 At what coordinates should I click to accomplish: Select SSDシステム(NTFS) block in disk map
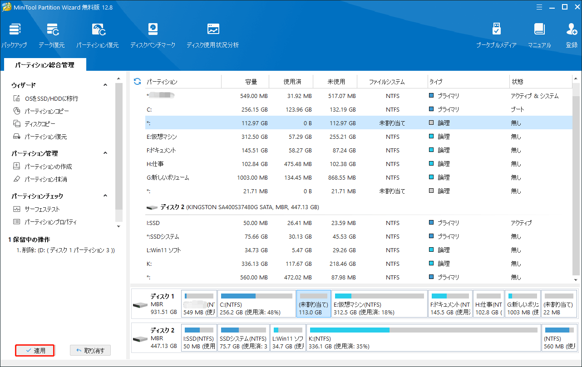click(243, 338)
